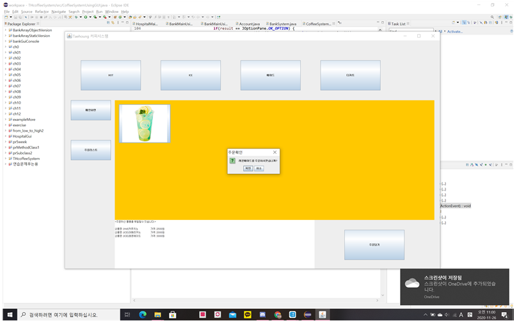Open Discord from the taskbar
The width and height of the screenshot is (526, 323).
(x=262, y=315)
